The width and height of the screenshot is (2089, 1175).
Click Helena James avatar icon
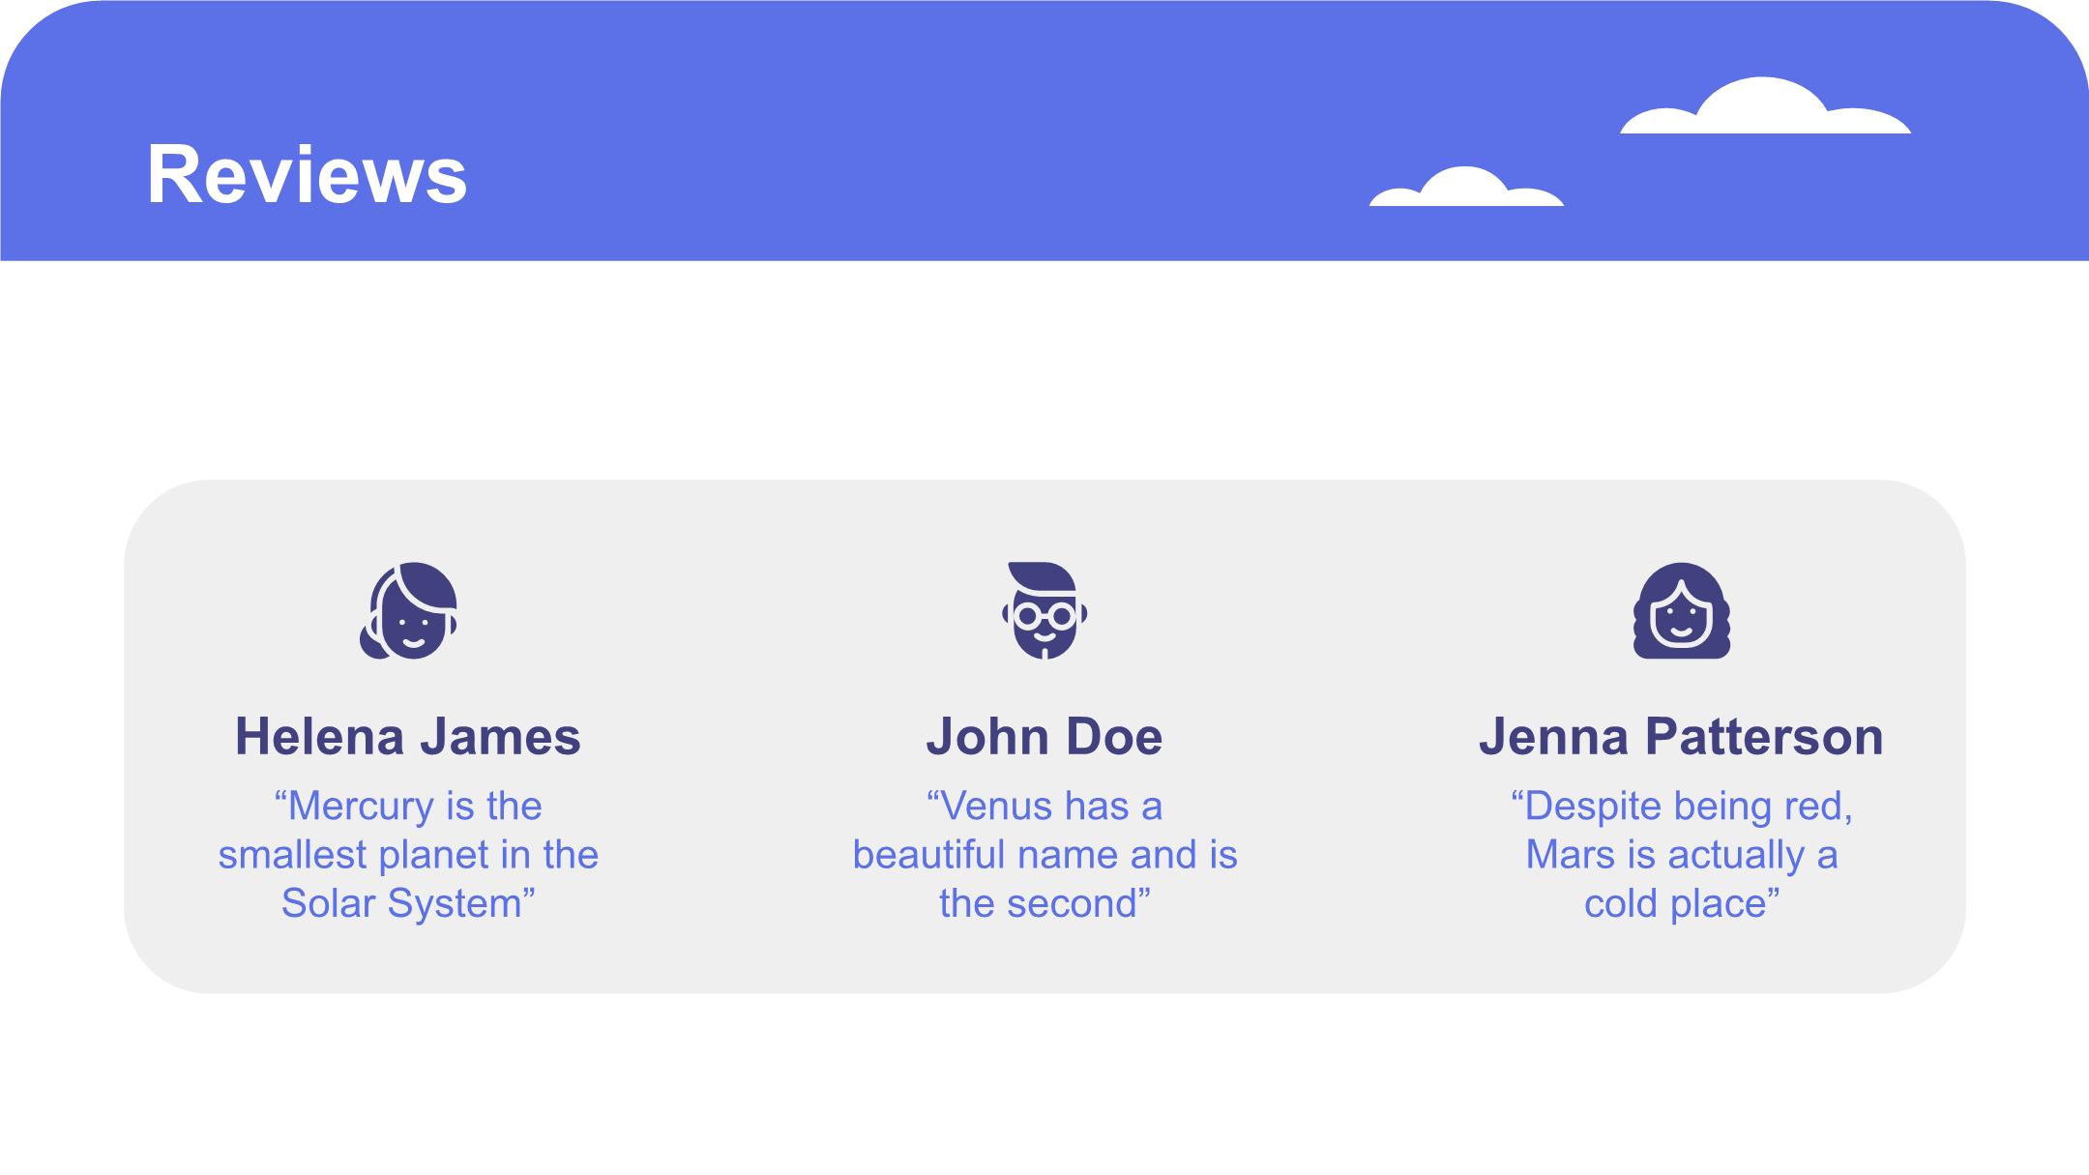pyautogui.click(x=408, y=610)
